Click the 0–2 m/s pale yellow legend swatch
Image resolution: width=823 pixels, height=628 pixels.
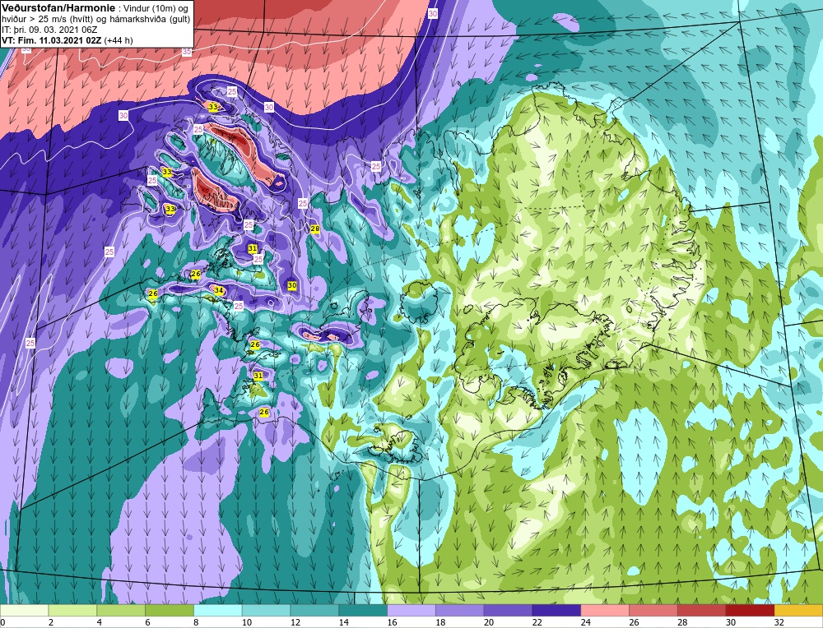(24, 610)
